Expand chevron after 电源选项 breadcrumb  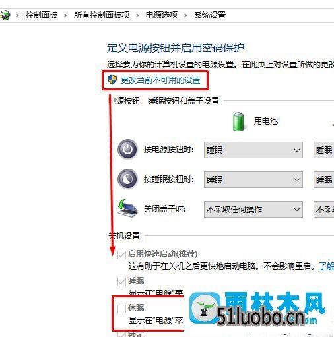pyautogui.click(x=185, y=15)
